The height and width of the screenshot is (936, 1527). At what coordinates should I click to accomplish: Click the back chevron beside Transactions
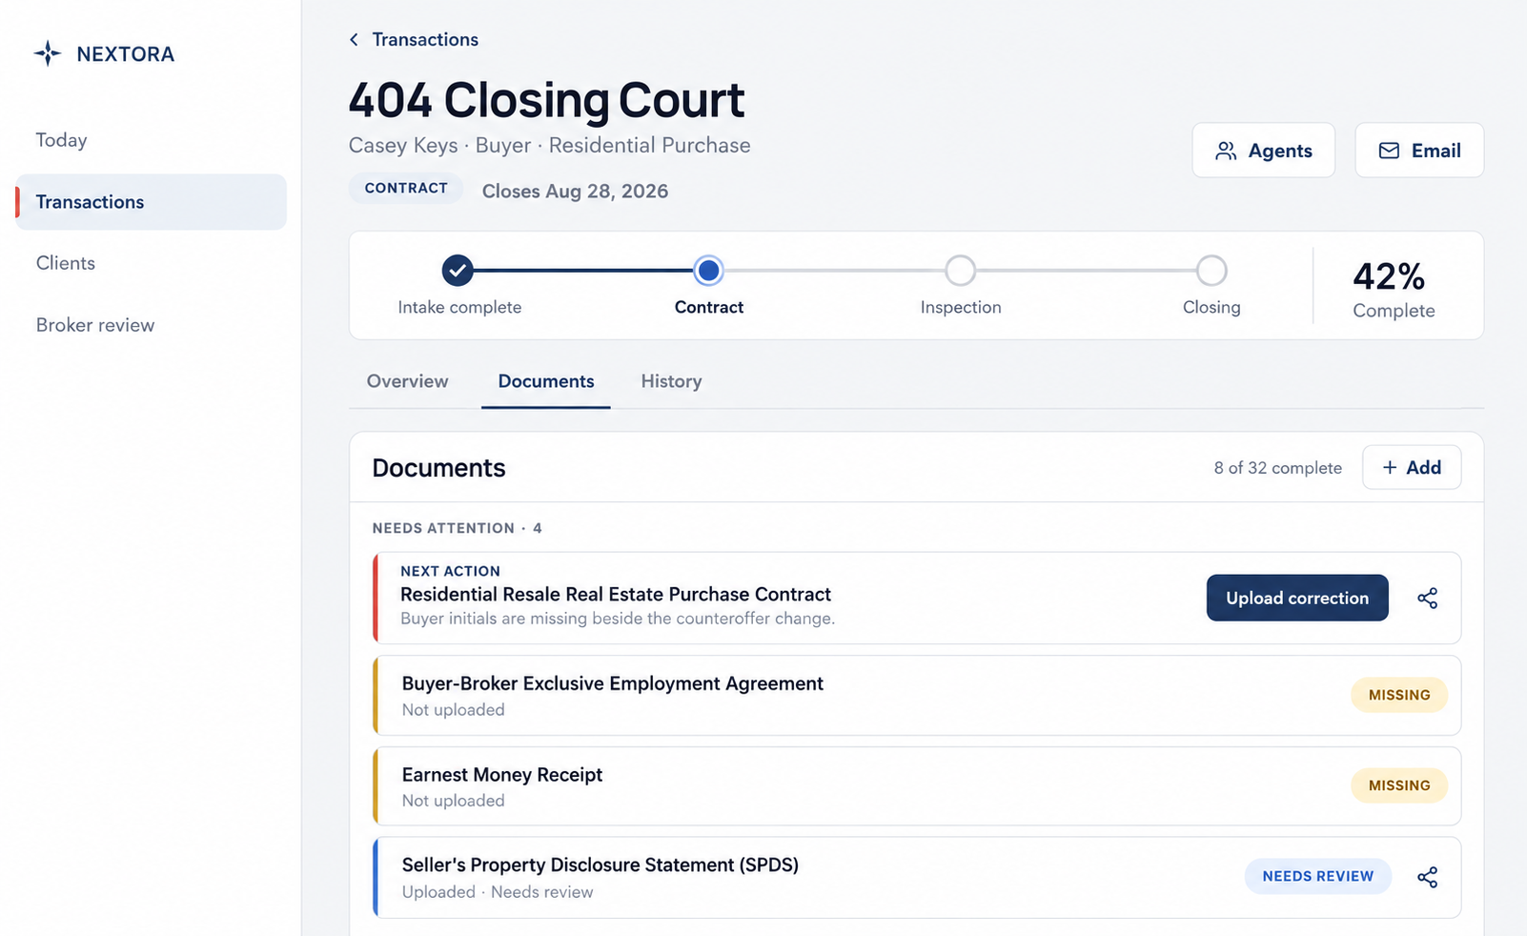click(354, 39)
